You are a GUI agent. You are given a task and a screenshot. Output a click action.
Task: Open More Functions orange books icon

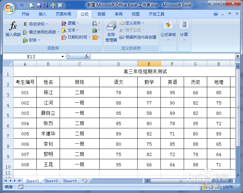tap(95, 37)
